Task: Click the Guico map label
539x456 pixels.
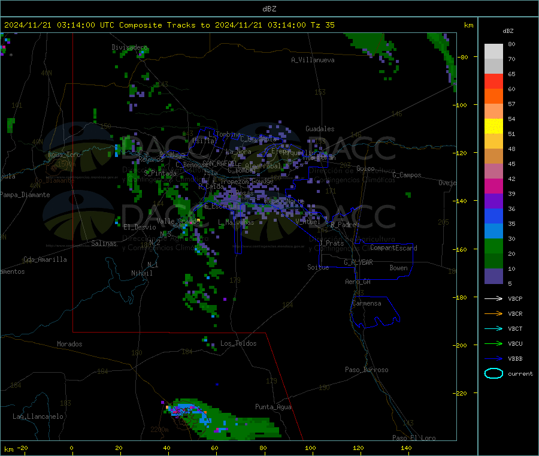Action: click(365, 168)
